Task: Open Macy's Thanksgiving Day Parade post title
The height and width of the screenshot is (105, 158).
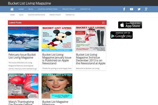Action: (x=21, y=103)
